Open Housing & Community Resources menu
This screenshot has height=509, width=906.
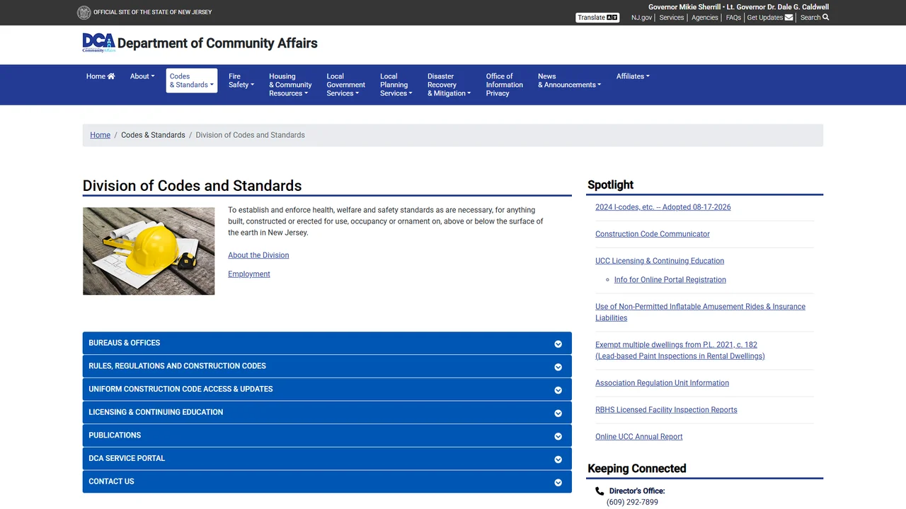point(290,85)
